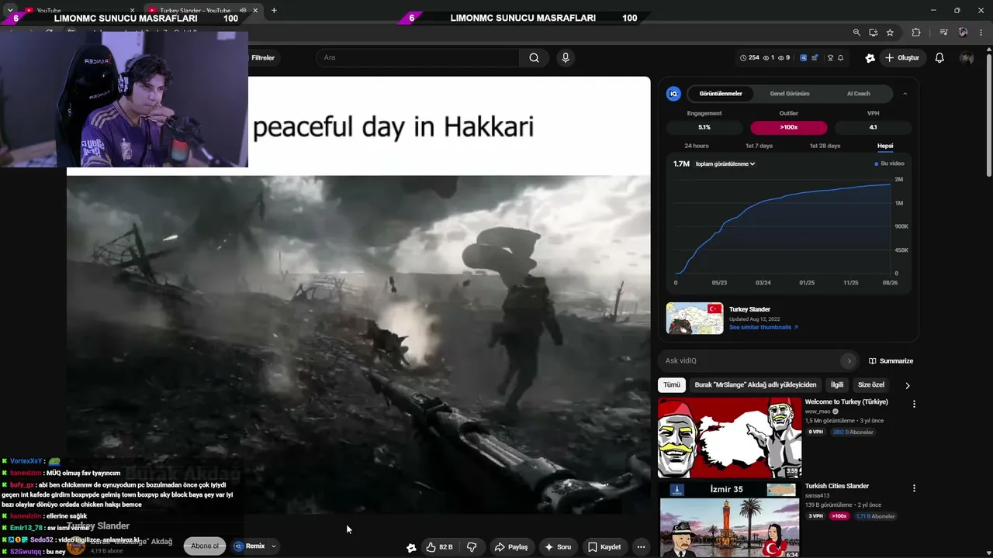
Task: Filter by Burak MrSlange Akdağ uploads chip
Action: tap(756, 384)
